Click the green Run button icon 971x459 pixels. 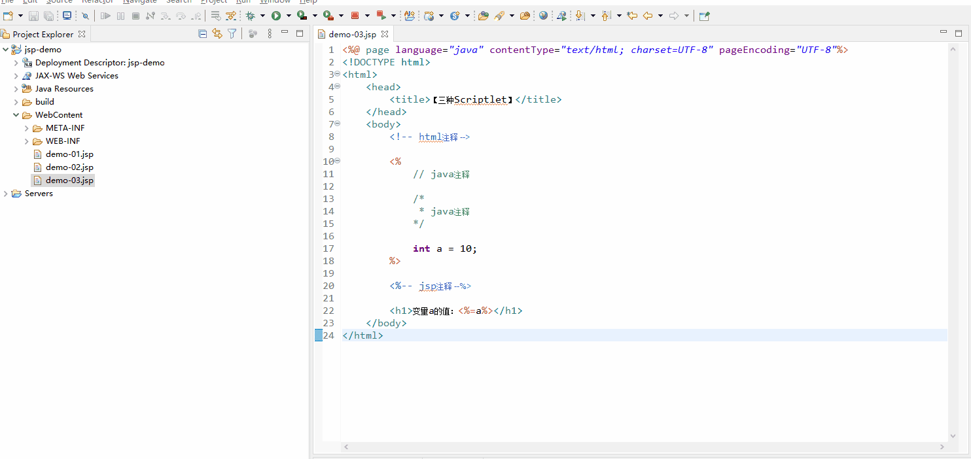(x=276, y=16)
